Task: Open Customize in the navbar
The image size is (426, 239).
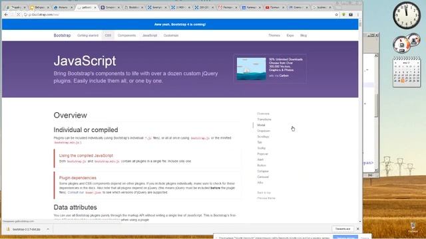Action: click(x=171, y=35)
